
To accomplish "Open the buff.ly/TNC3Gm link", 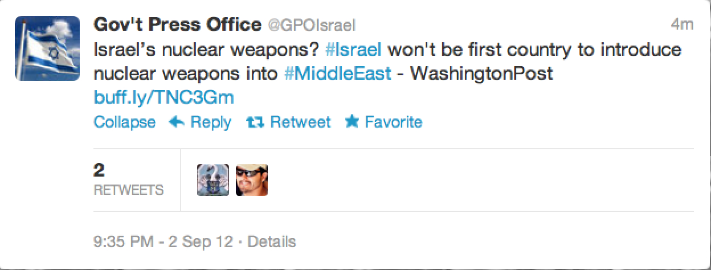I will [x=164, y=97].
